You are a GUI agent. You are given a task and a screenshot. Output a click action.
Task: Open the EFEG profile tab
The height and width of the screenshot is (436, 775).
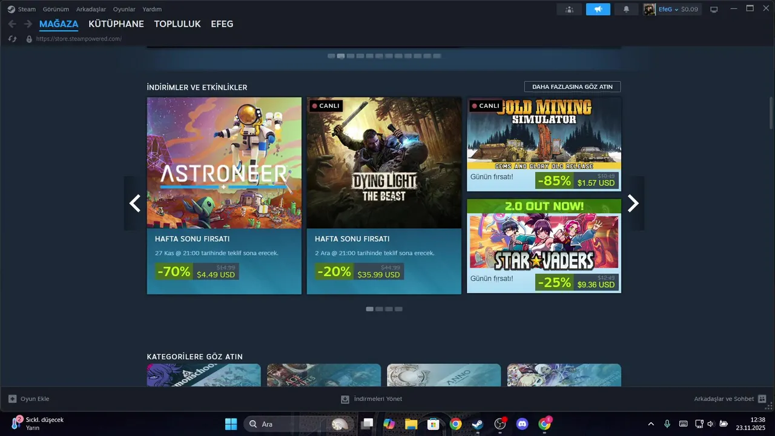tap(222, 24)
